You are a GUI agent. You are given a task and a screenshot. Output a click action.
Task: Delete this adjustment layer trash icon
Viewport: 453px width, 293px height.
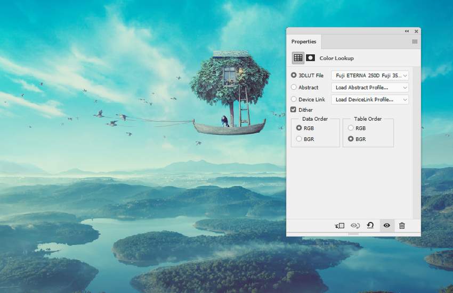[x=402, y=226]
